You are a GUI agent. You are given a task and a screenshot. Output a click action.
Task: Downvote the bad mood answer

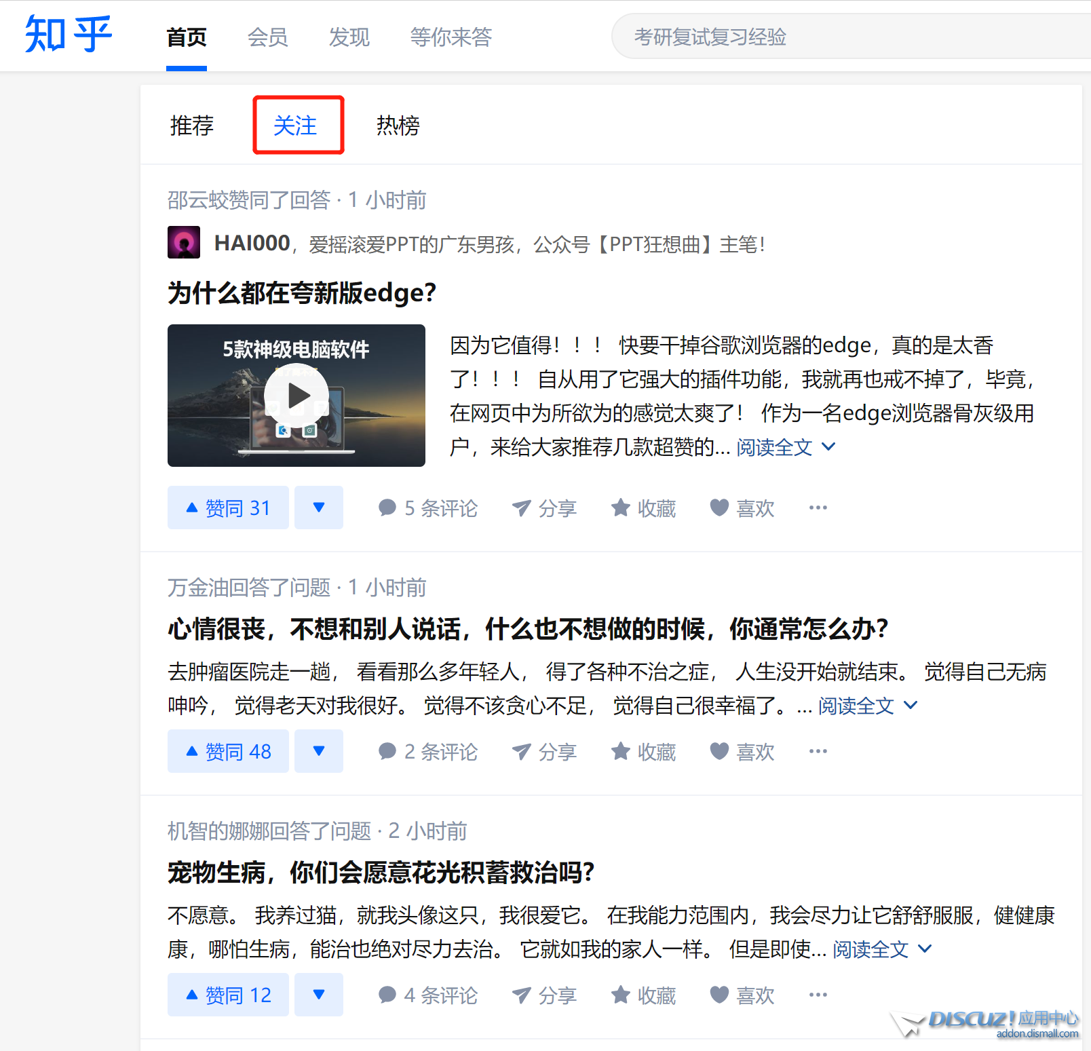tap(319, 752)
